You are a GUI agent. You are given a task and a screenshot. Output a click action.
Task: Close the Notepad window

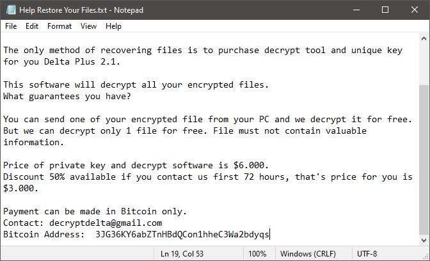pyautogui.click(x=414, y=10)
